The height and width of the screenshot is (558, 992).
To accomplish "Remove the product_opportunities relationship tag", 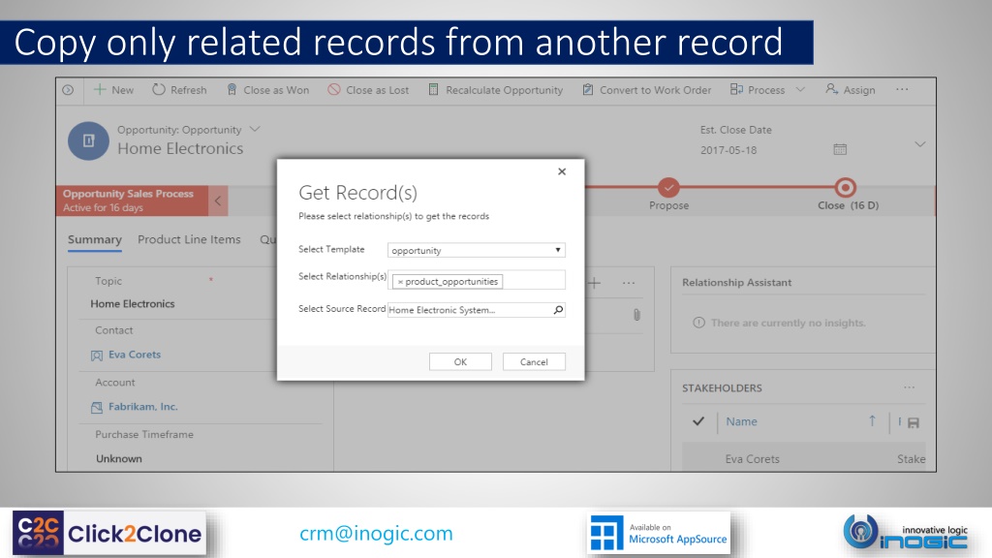I will (x=400, y=282).
